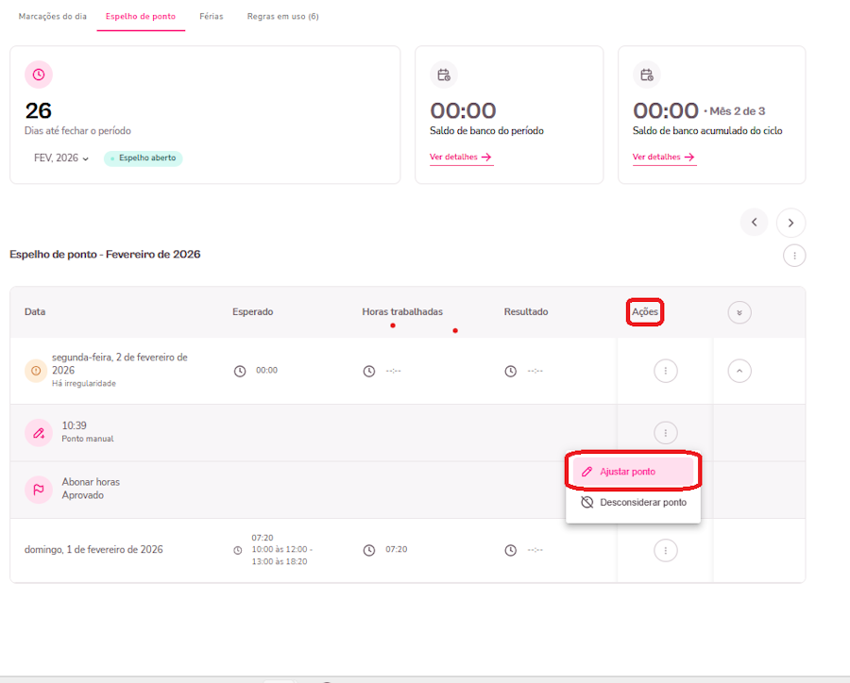
Task: Click worked hours clock icon in domingo row
Action: click(369, 550)
